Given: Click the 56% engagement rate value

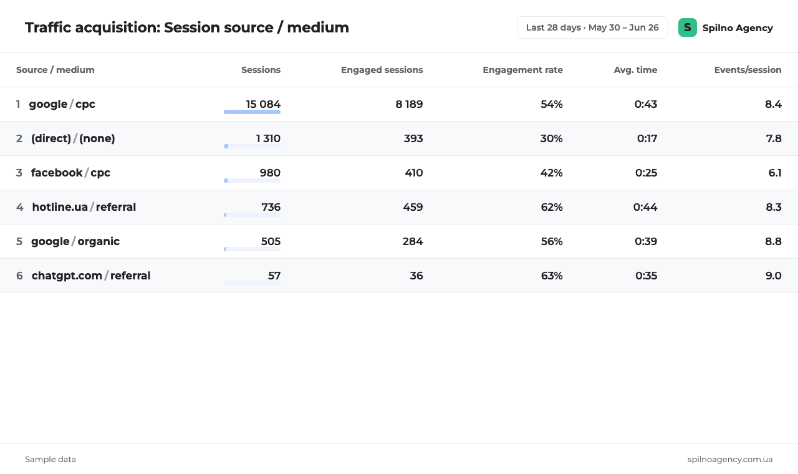Looking at the screenshot, I should [x=552, y=241].
